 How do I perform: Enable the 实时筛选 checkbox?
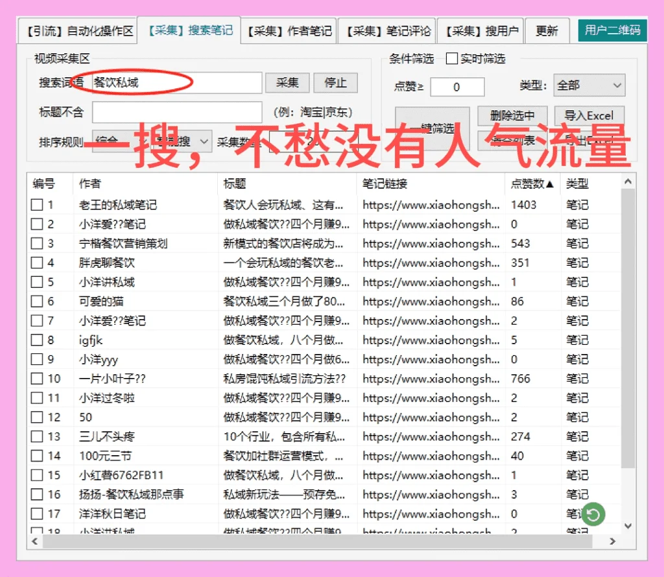click(451, 58)
